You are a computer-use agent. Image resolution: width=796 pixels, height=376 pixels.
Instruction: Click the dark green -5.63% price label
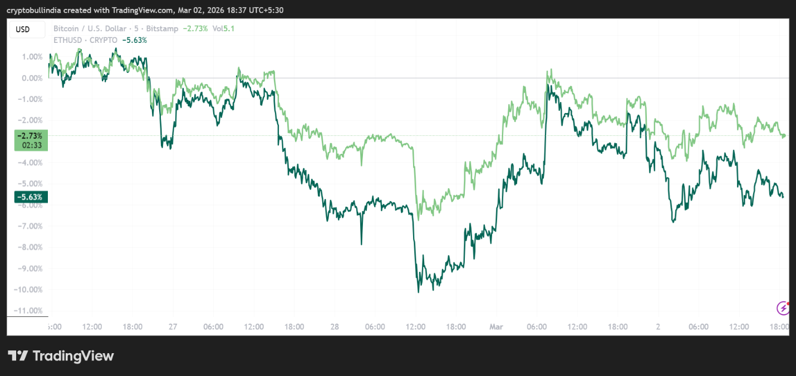click(30, 197)
